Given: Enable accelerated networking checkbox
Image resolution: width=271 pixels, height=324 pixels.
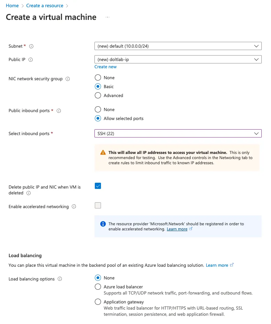Looking at the screenshot, I should pos(98,205).
